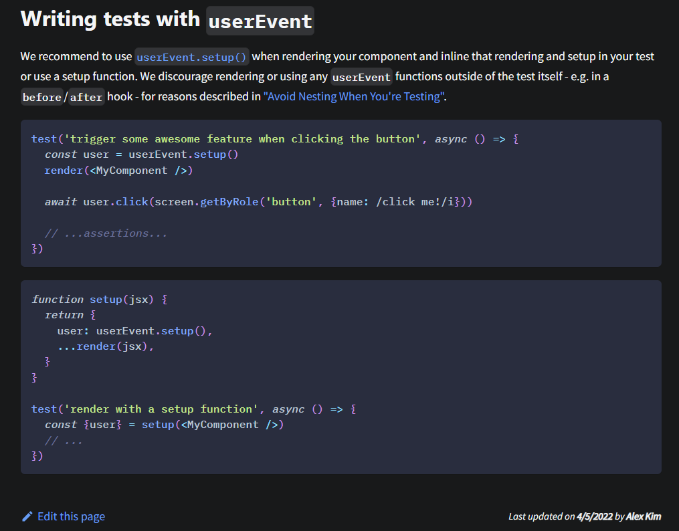Click the "return {" code line
The image size is (679, 531).
pos(70,315)
